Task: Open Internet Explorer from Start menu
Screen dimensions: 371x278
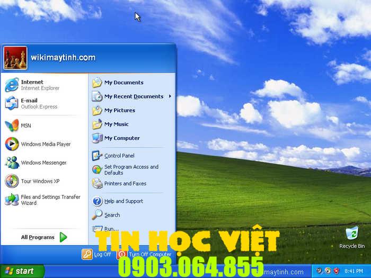Action: pos(32,85)
